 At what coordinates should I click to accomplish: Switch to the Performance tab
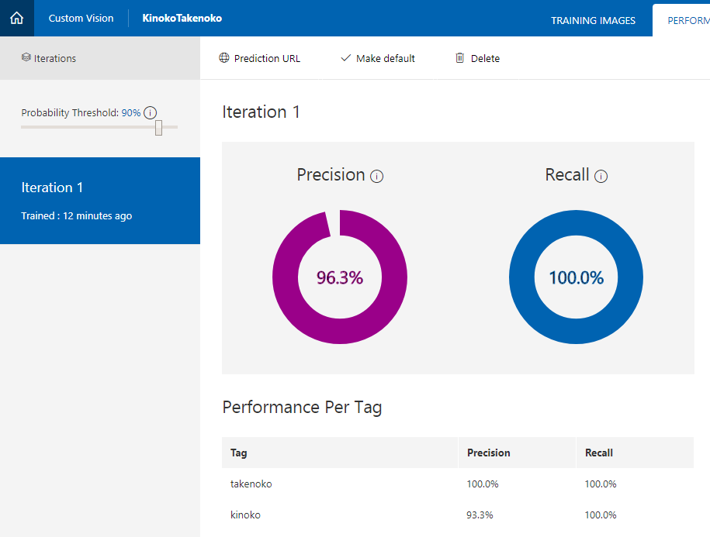point(687,20)
